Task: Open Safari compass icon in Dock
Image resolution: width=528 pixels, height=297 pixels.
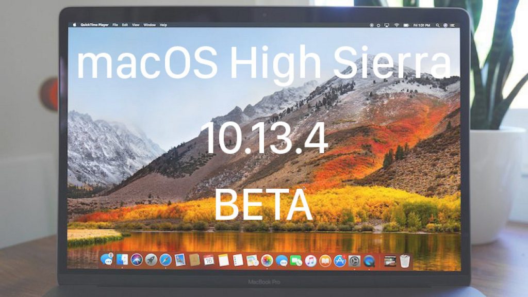Action: point(166,260)
